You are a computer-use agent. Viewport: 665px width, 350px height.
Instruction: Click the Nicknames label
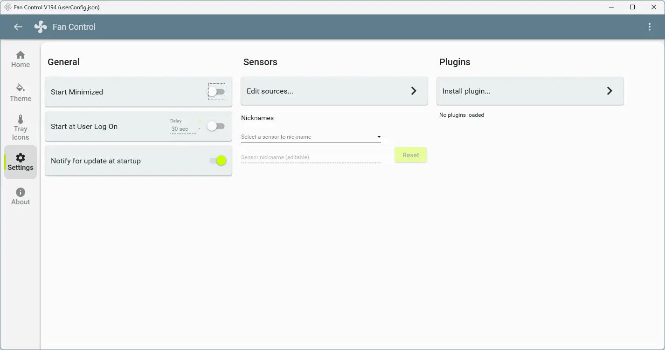(x=257, y=118)
